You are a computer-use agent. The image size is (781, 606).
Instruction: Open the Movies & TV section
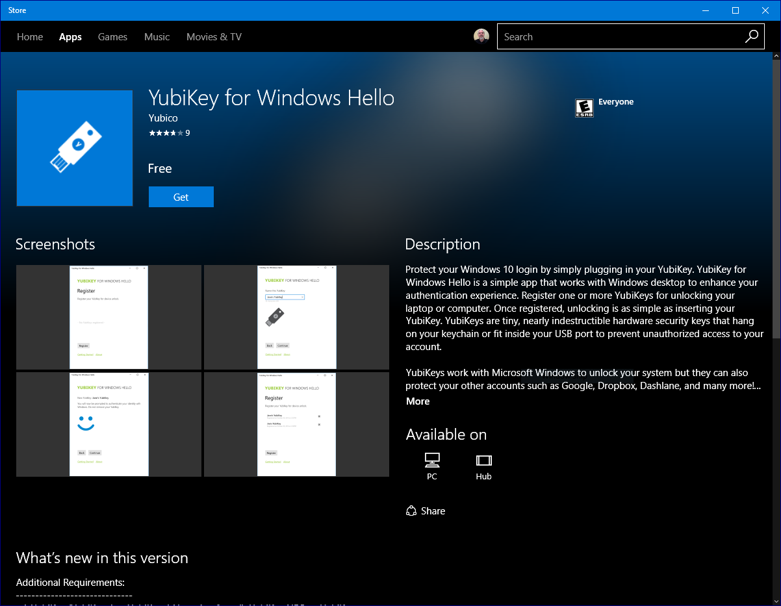214,37
